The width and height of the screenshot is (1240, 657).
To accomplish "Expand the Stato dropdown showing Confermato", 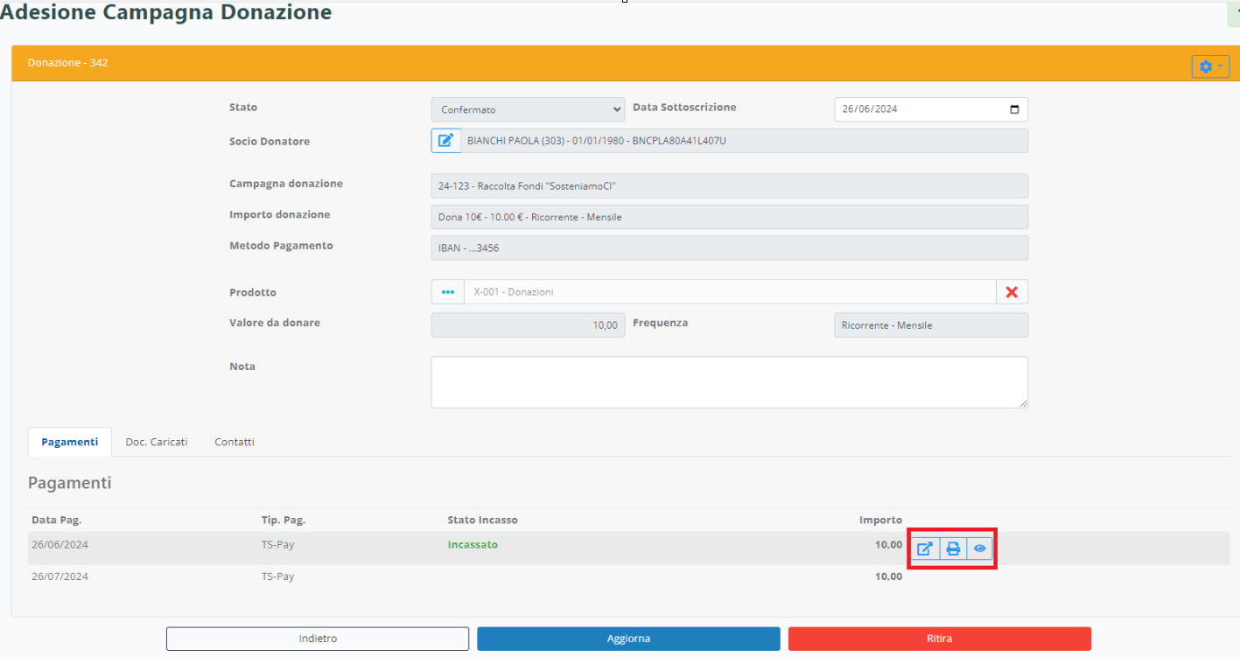I will click(528, 109).
